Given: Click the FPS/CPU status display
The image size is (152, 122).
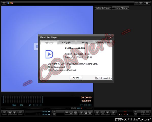Looking at the screenshot, I should coord(125,113).
